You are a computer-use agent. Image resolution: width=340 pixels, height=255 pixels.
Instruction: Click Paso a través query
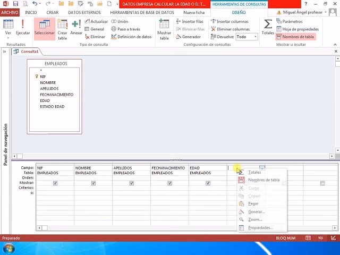click(126, 29)
